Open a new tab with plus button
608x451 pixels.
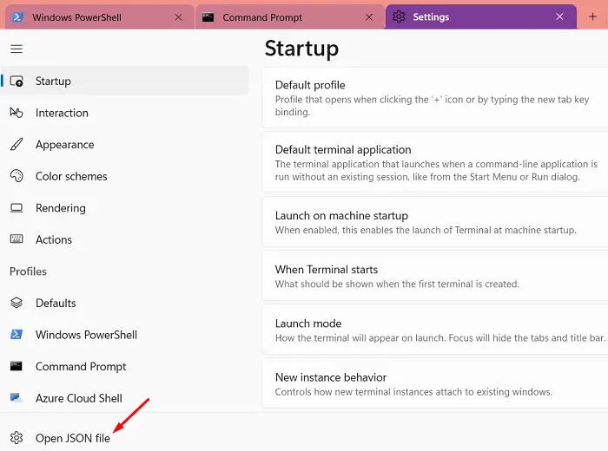tap(593, 17)
